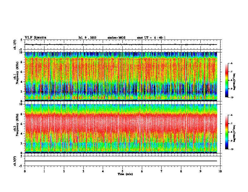The image size is (248, 192).
Task: Click time axis tick label "6"
Action: click(142, 171)
